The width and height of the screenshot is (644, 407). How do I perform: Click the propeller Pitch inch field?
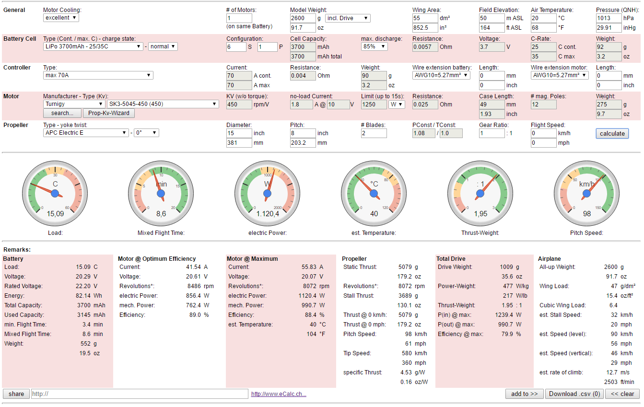[303, 133]
